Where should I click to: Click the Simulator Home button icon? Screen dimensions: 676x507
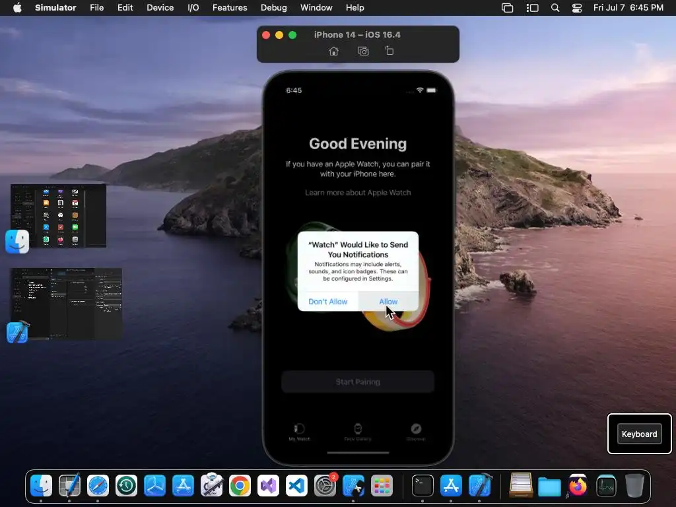[333, 51]
